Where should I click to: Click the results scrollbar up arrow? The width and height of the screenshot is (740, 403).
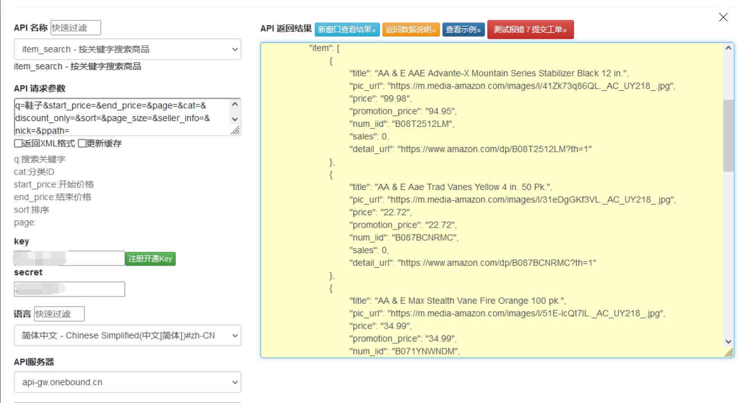(729, 47)
